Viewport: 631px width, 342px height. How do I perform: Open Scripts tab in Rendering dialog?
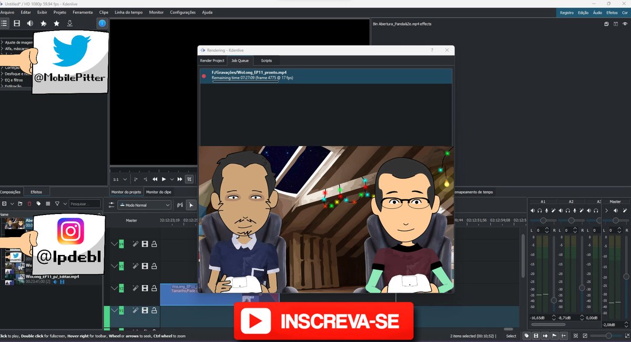pos(267,61)
